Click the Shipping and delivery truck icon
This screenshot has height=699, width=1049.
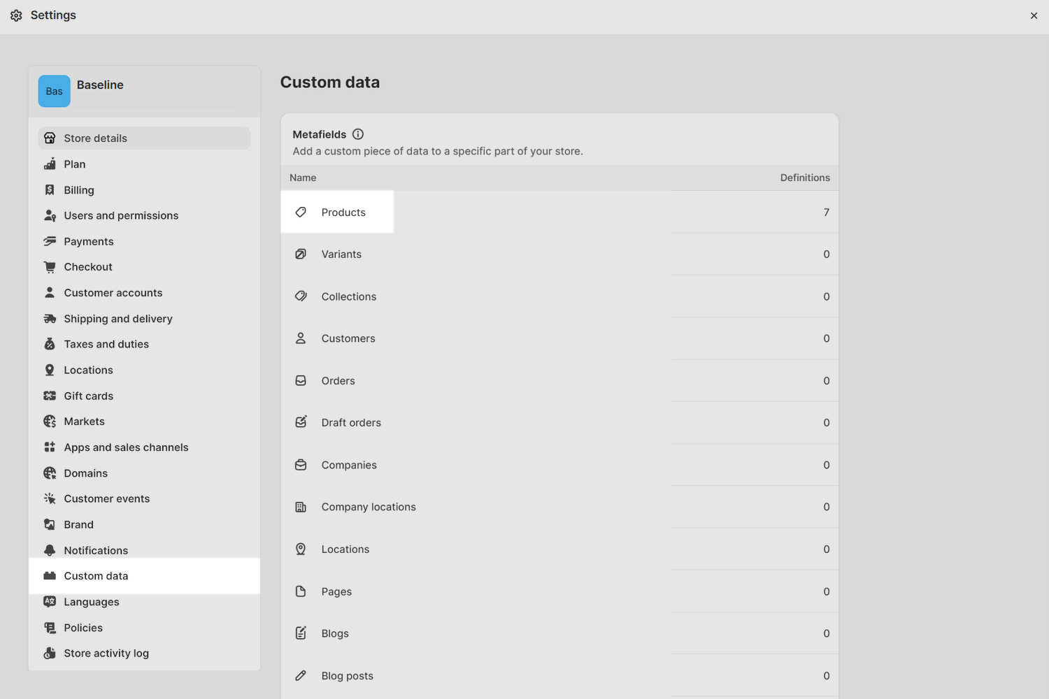click(x=50, y=318)
